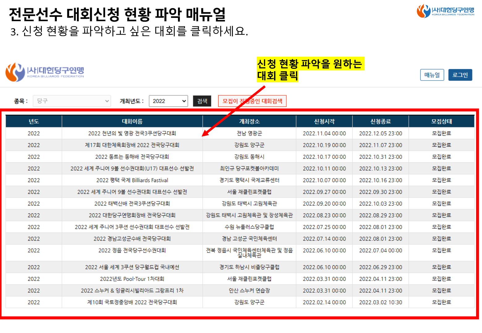Click the federation logo above the search filters
The width and height of the screenshot is (482, 333).
[x=44, y=72]
